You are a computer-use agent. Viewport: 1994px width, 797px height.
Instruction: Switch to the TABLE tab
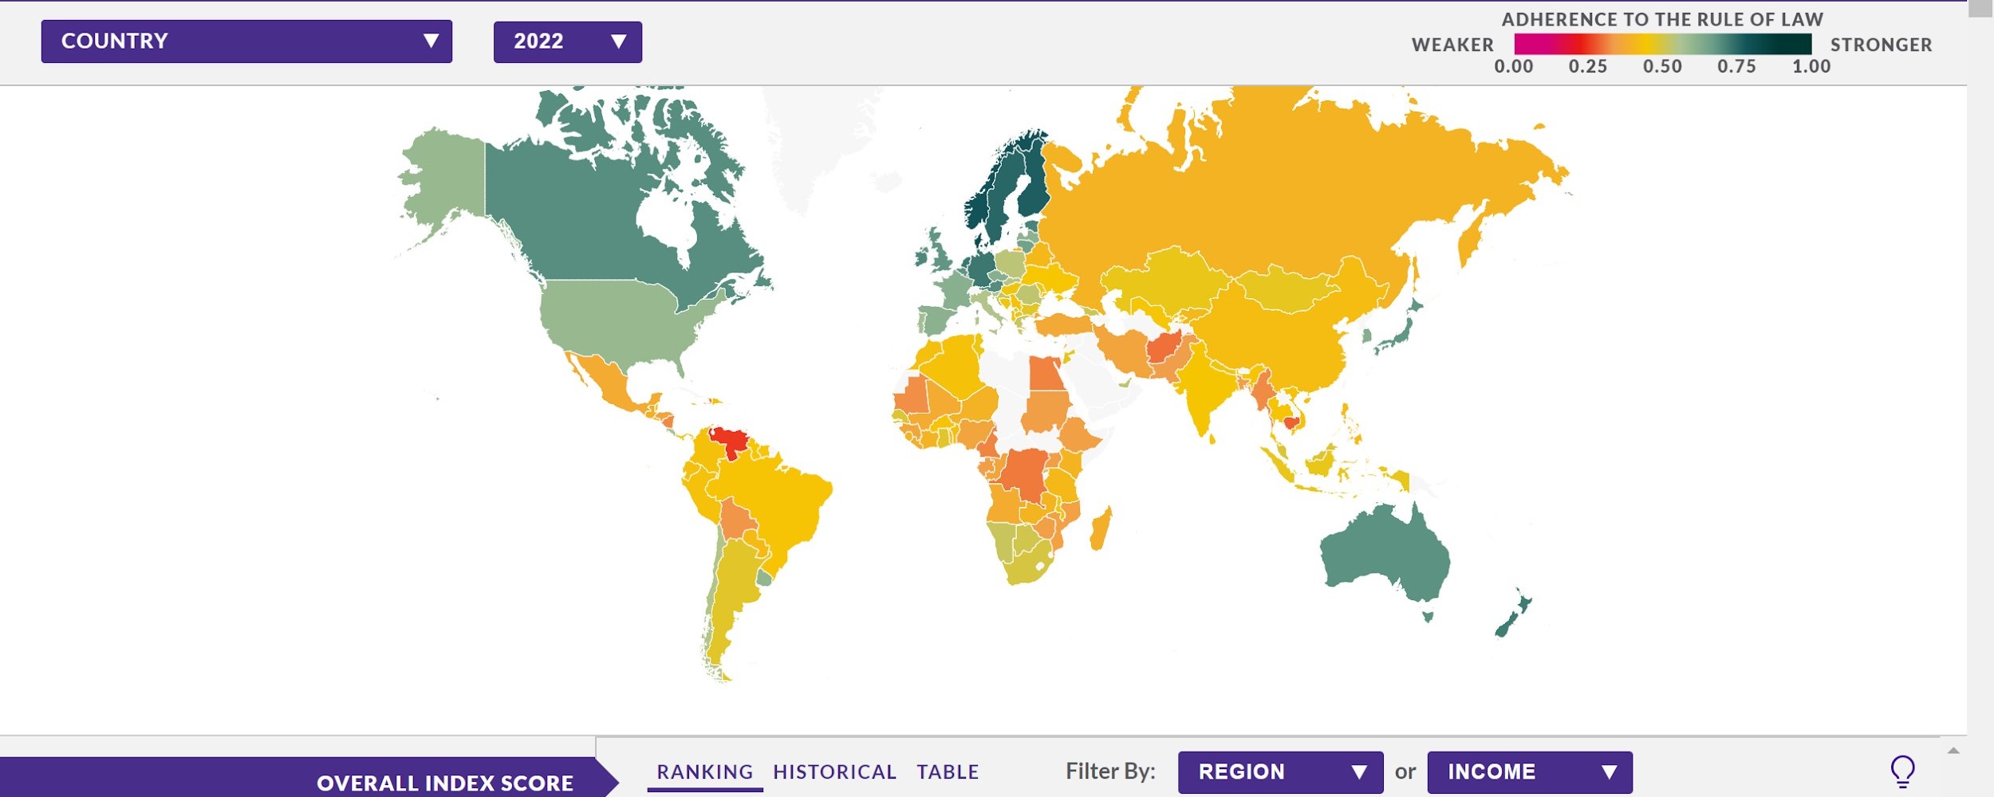pos(946,771)
